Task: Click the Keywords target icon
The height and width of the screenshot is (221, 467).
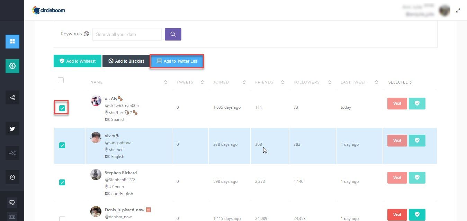Action: (87, 34)
